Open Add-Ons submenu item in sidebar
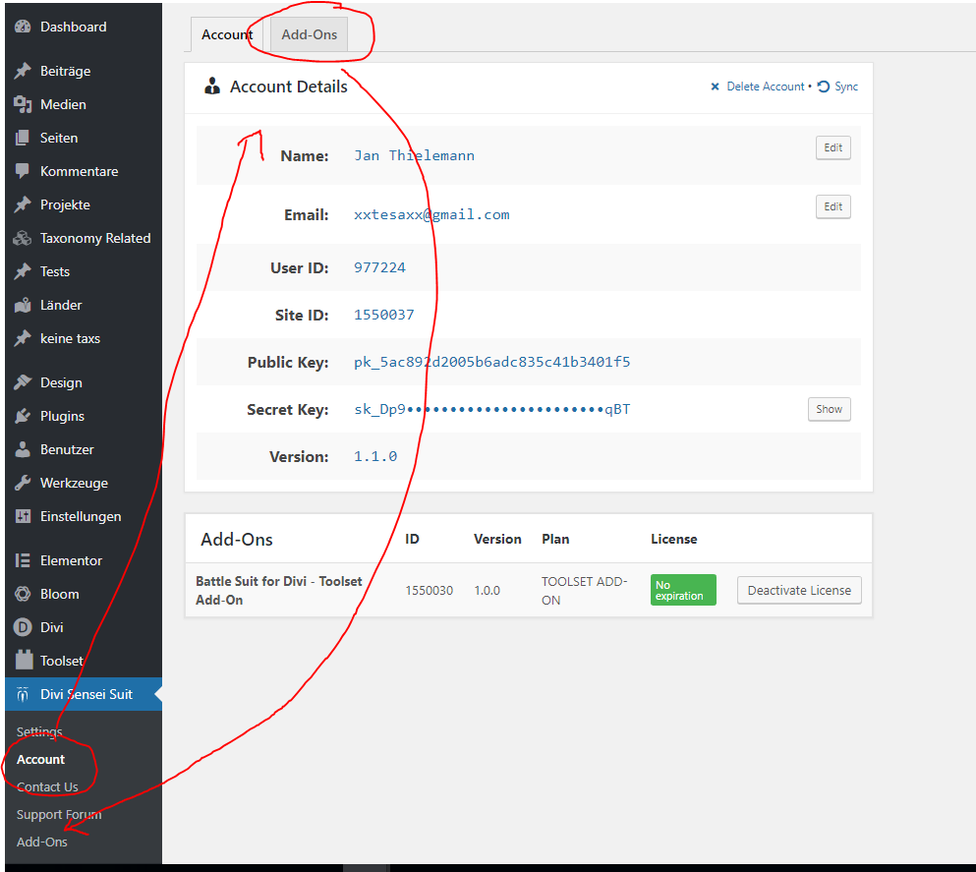The width and height of the screenshot is (976, 872). 41,842
